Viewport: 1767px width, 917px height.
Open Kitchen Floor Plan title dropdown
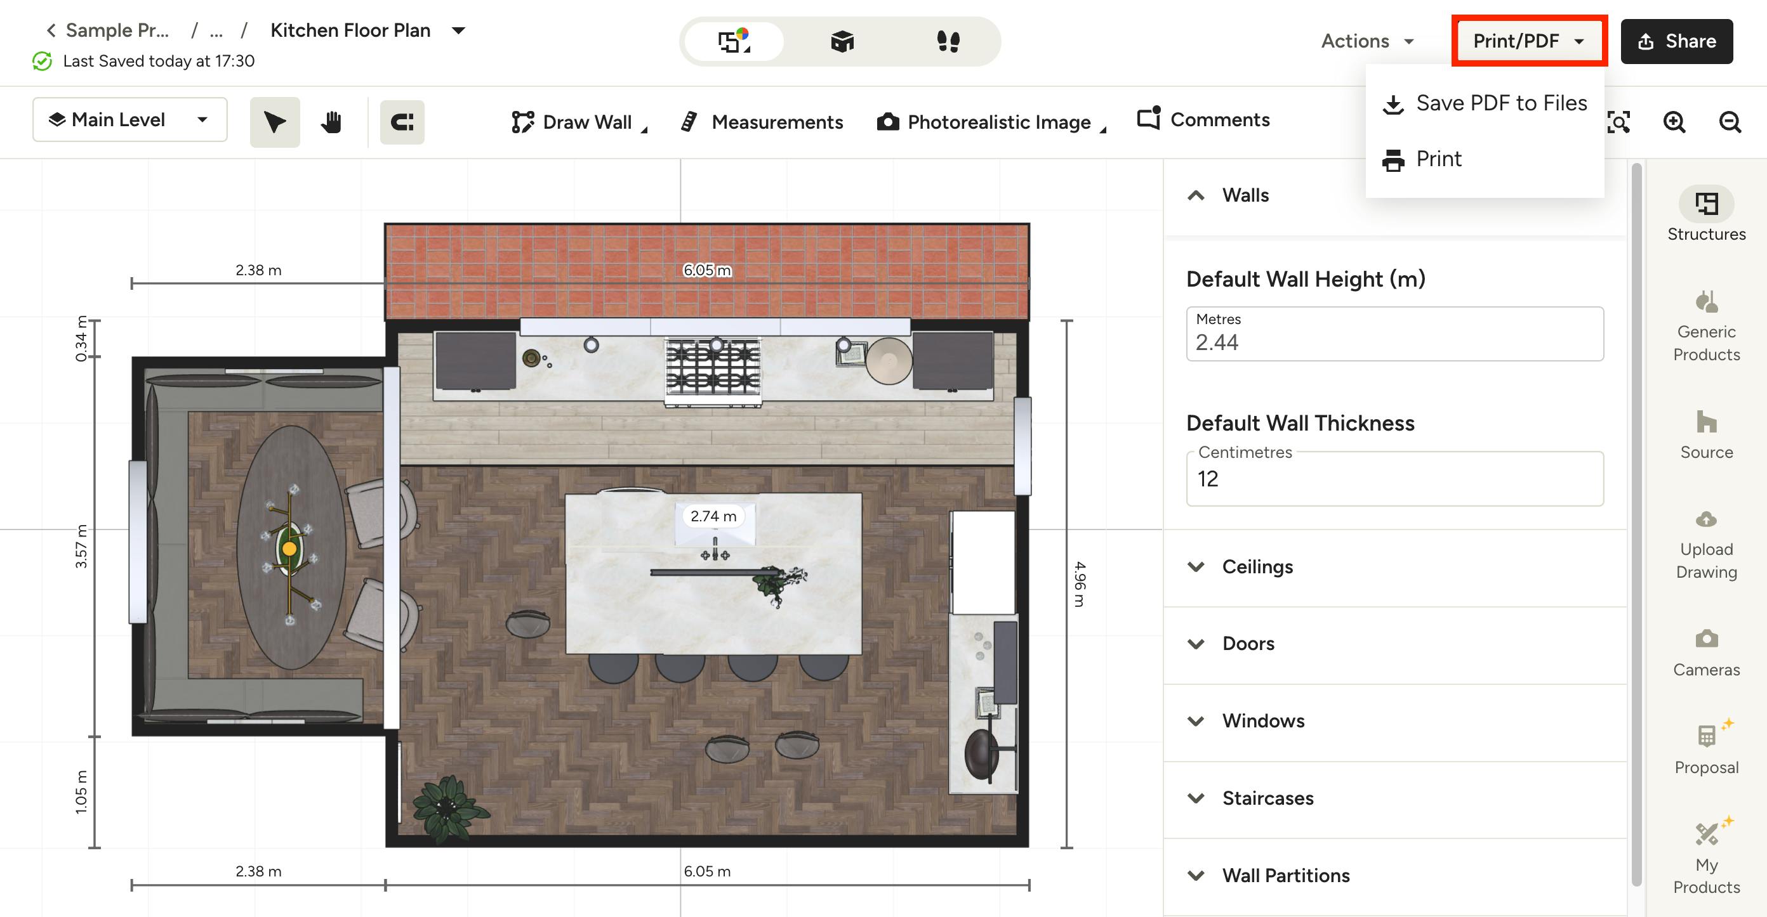pos(458,30)
